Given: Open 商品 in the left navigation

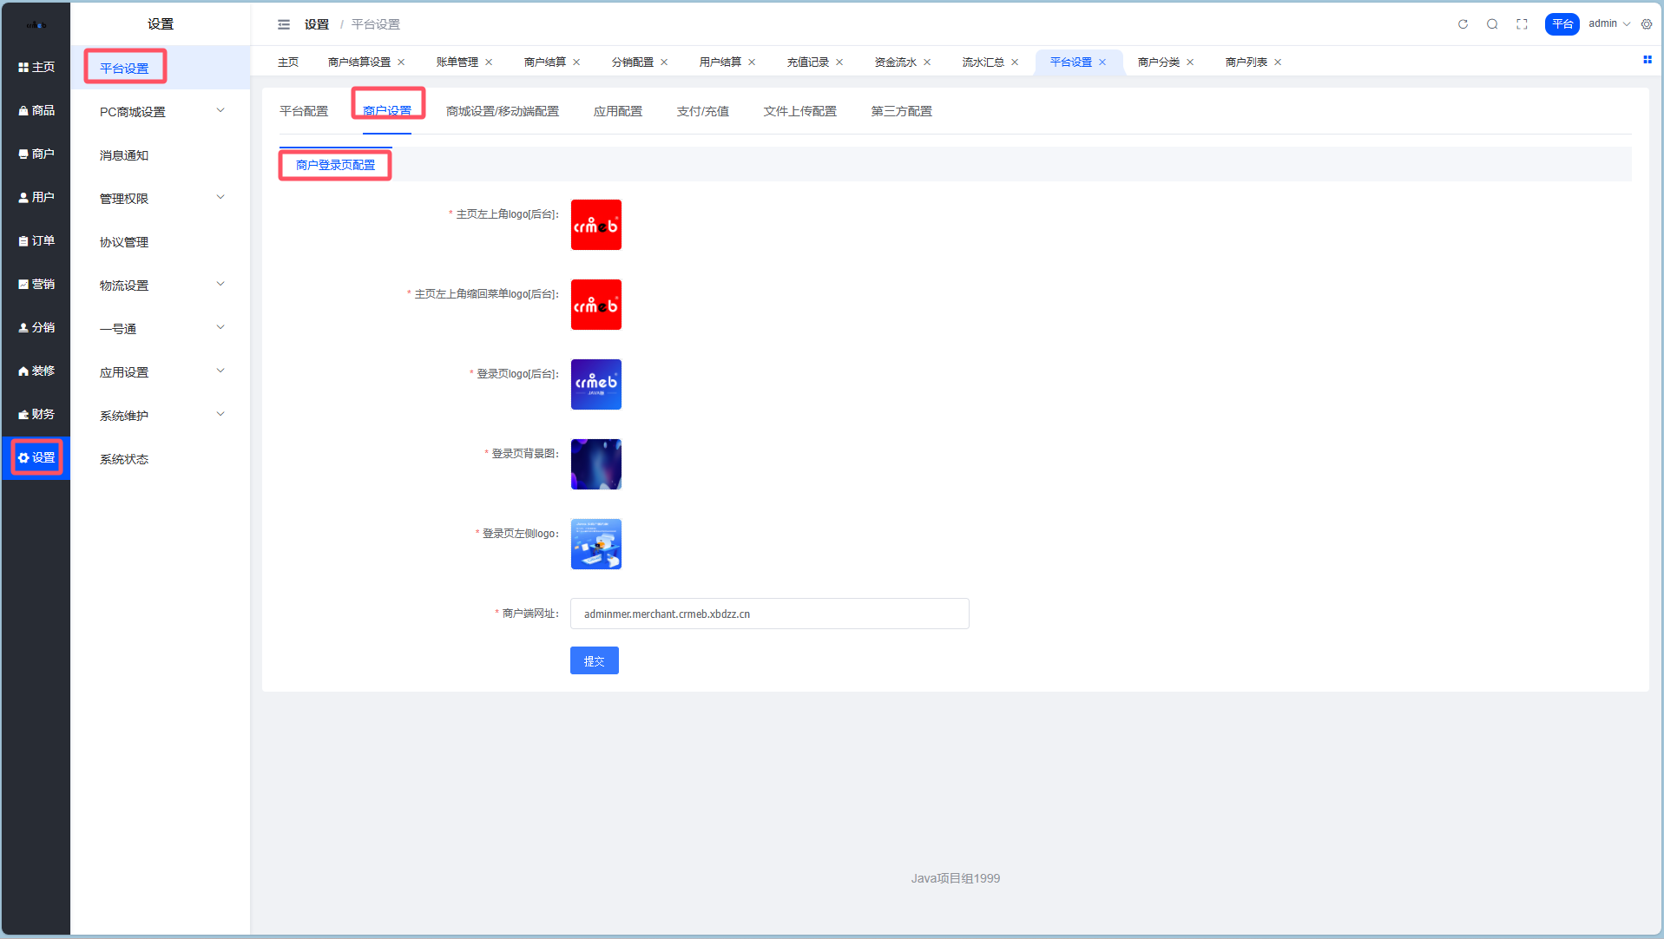Looking at the screenshot, I should (36, 110).
